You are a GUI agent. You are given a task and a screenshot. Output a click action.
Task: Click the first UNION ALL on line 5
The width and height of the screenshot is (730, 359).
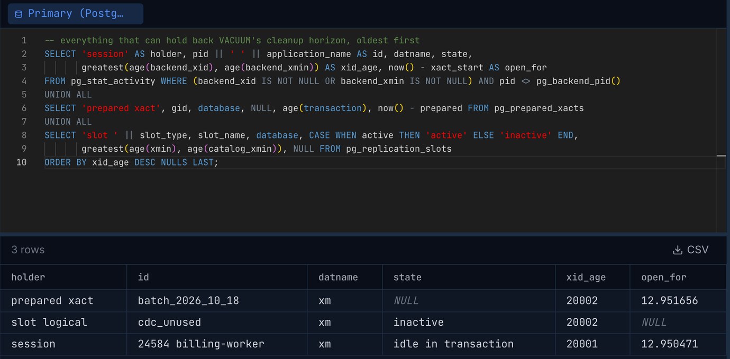[68, 95]
